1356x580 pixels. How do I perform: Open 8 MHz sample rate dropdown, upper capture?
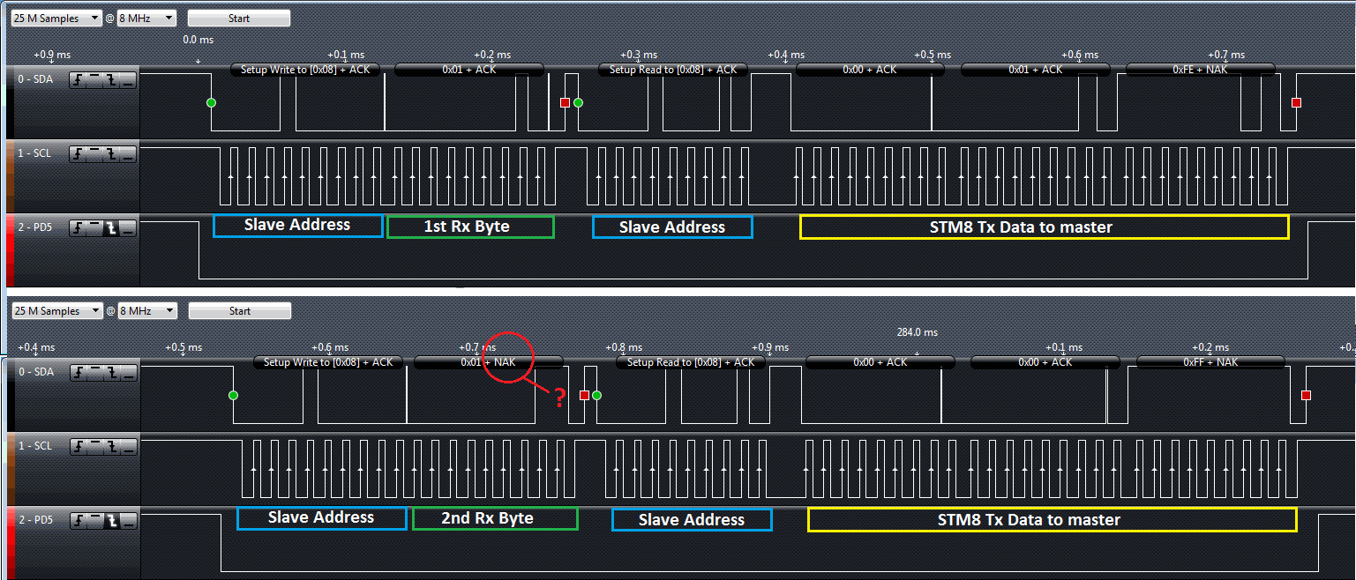point(146,19)
